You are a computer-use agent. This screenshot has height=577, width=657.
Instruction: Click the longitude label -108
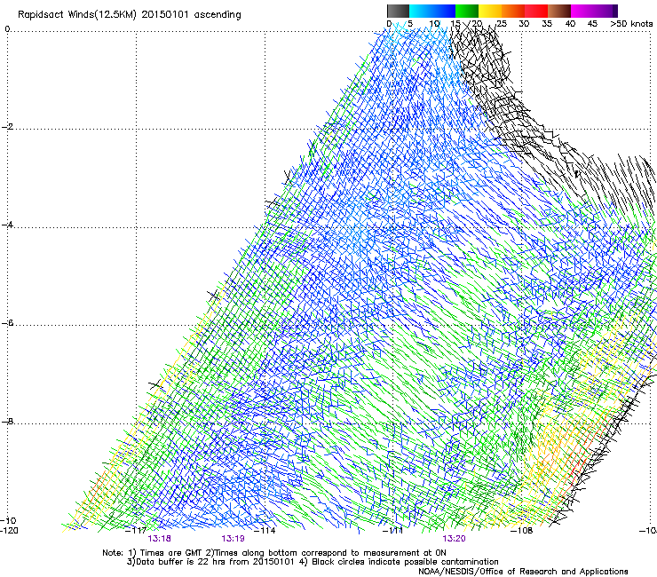pos(522,531)
